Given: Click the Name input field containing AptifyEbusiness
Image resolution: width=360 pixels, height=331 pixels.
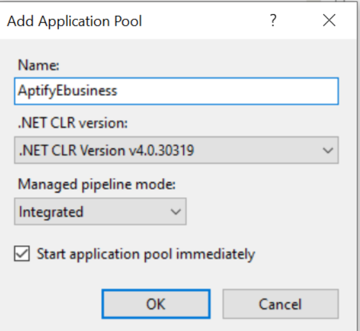Looking at the screenshot, I should click(176, 92).
